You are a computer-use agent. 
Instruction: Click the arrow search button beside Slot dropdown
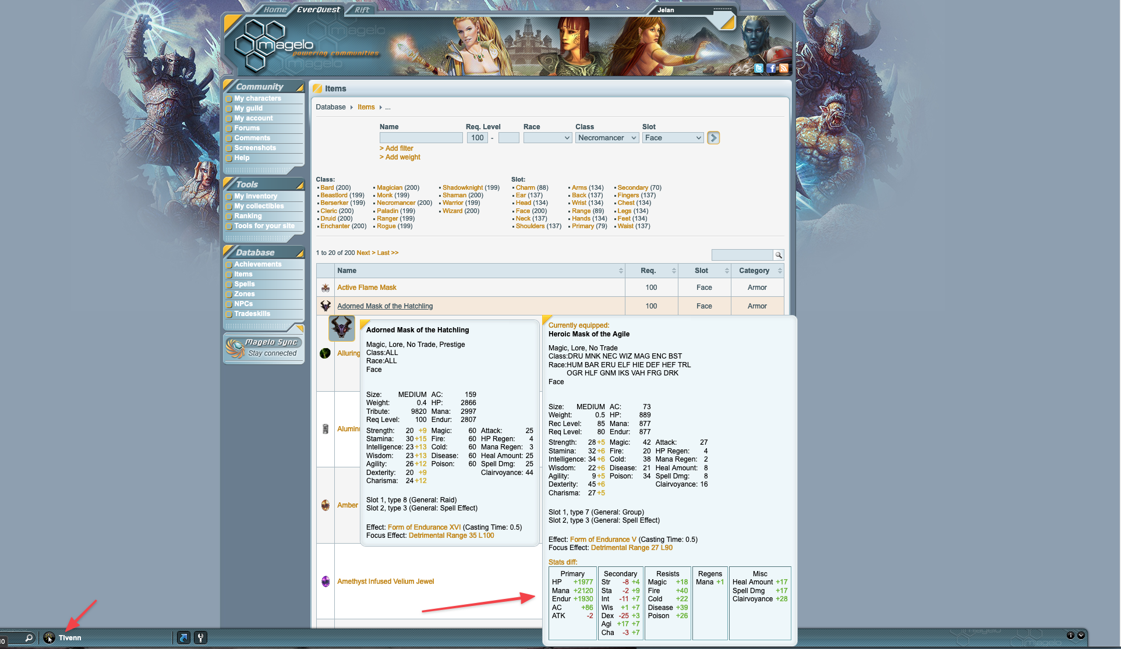click(713, 137)
